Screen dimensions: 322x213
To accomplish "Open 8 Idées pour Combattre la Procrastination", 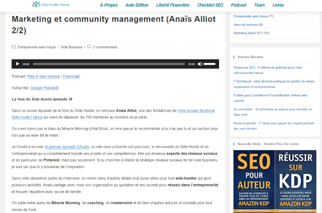I will [270, 98].
